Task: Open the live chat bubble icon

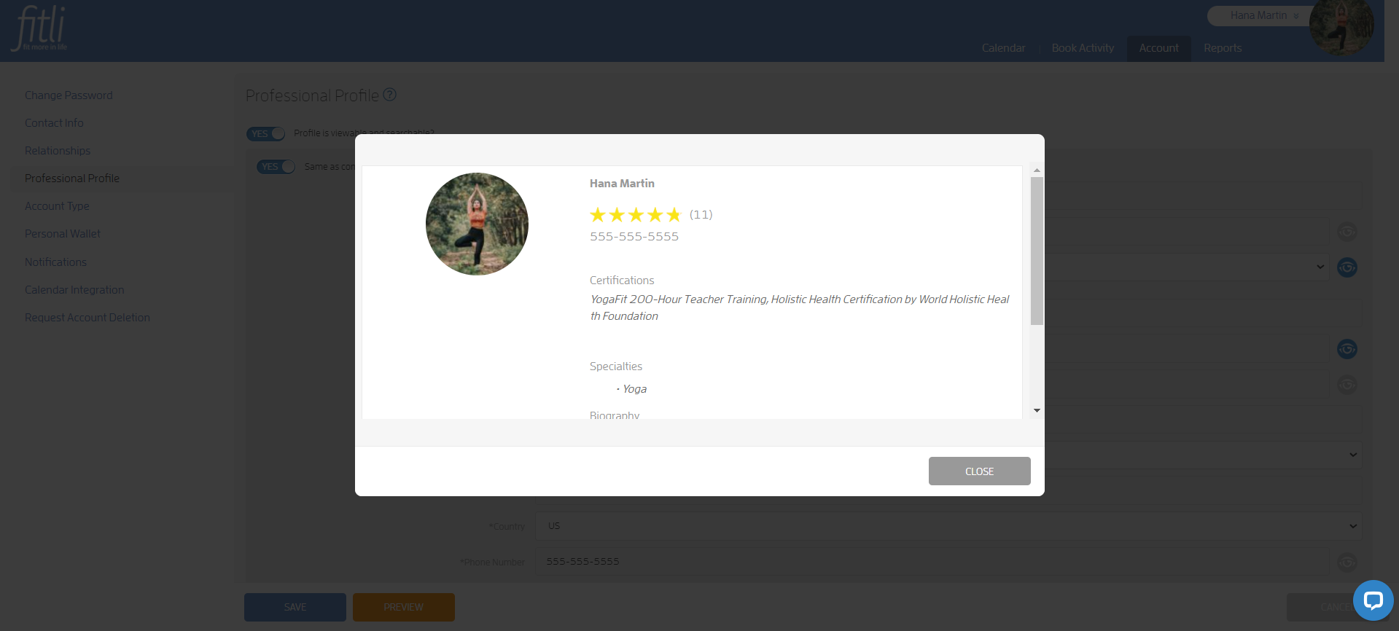Action: [1373, 600]
